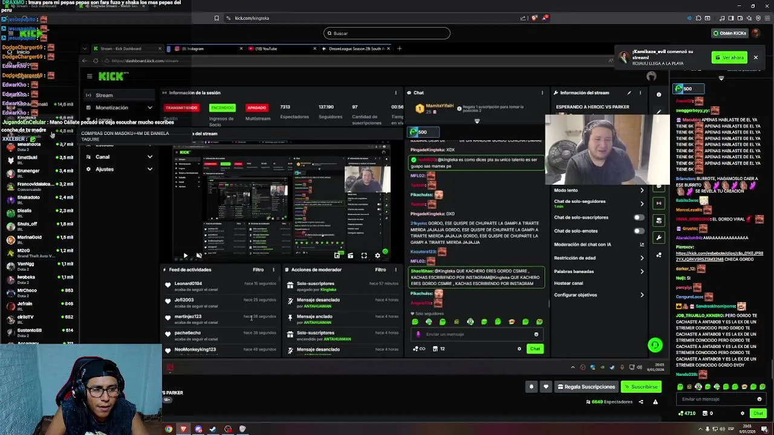Click the wrench tool in dashboard side rail
Screen dimensions: 774x435
pos(659,237)
